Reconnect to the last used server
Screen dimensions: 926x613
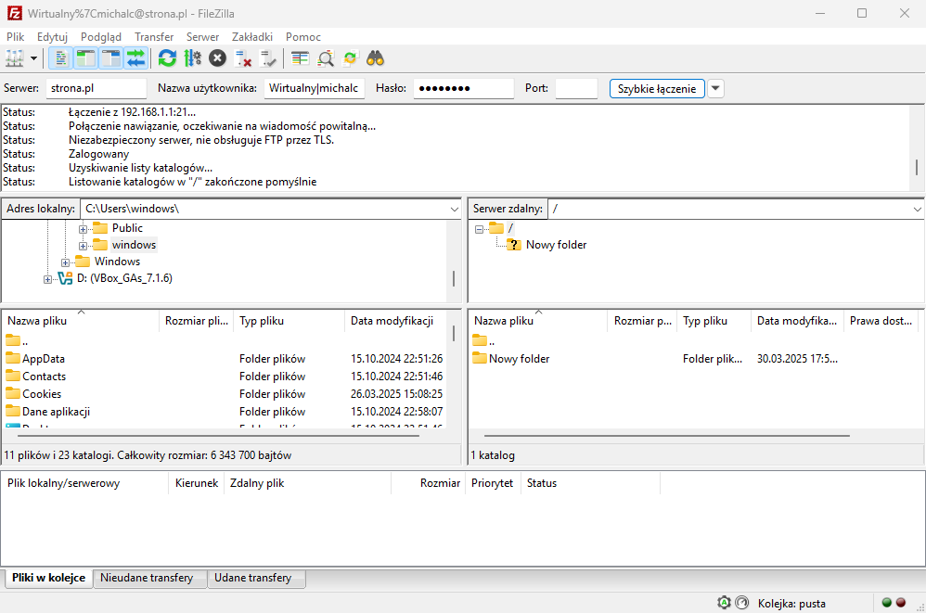pyautogui.click(x=268, y=58)
